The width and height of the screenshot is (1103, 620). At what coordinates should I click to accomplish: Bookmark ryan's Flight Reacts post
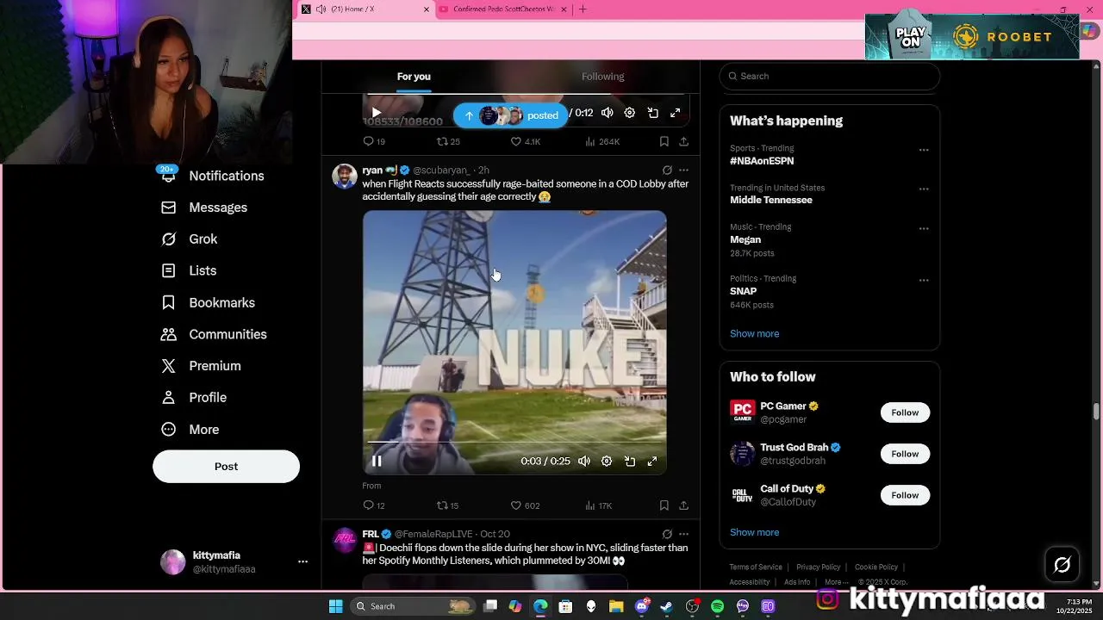pos(664,505)
